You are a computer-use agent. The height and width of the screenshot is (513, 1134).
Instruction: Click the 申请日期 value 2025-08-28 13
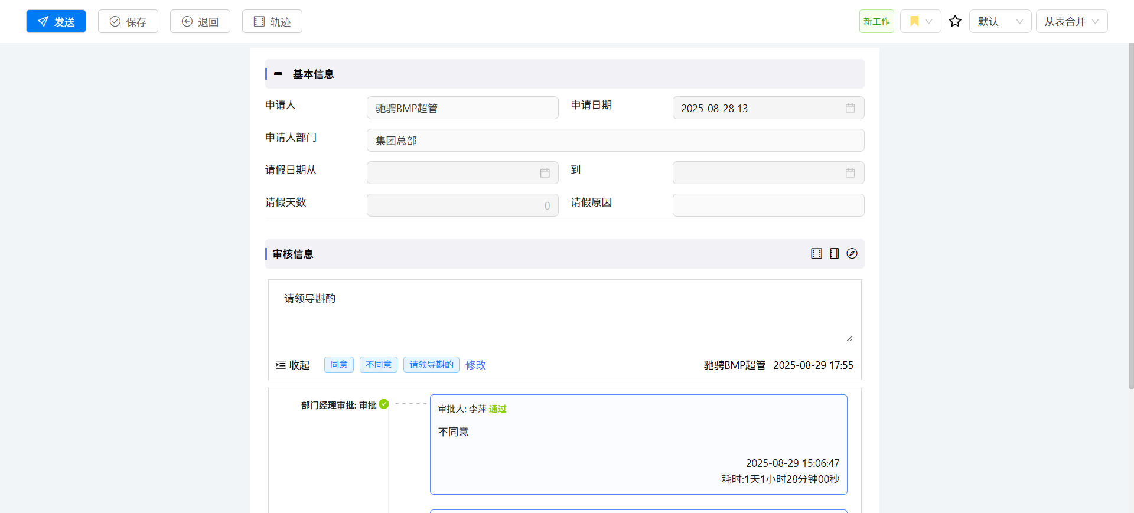714,109
